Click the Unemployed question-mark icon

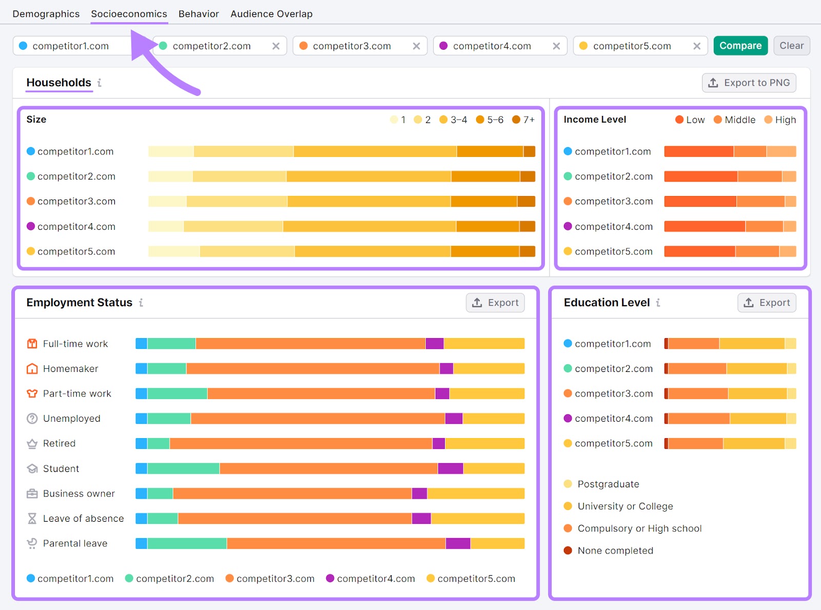tap(32, 419)
